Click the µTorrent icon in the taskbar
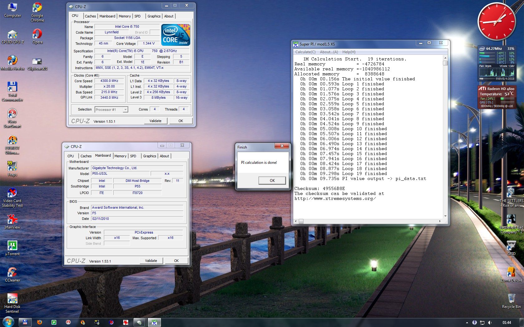This screenshot has width=524, height=327. click(54, 322)
